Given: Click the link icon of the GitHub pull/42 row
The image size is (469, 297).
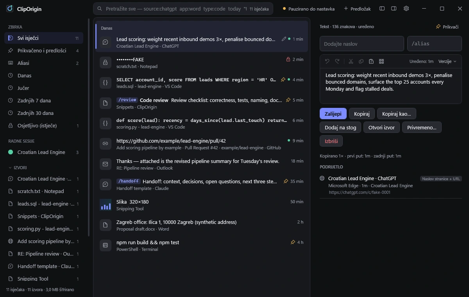Looking at the screenshot, I should click(x=105, y=144).
